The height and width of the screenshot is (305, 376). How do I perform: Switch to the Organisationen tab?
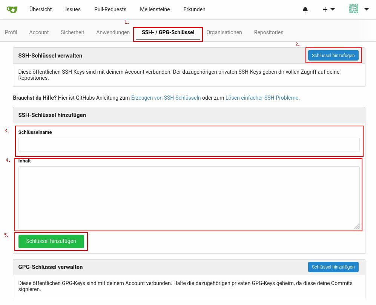[224, 32]
